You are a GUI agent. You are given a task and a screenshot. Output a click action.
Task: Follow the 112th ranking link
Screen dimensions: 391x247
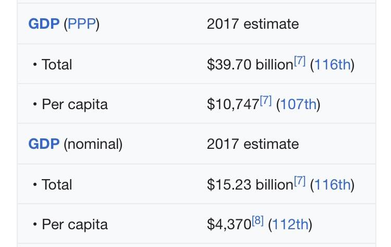(x=290, y=225)
